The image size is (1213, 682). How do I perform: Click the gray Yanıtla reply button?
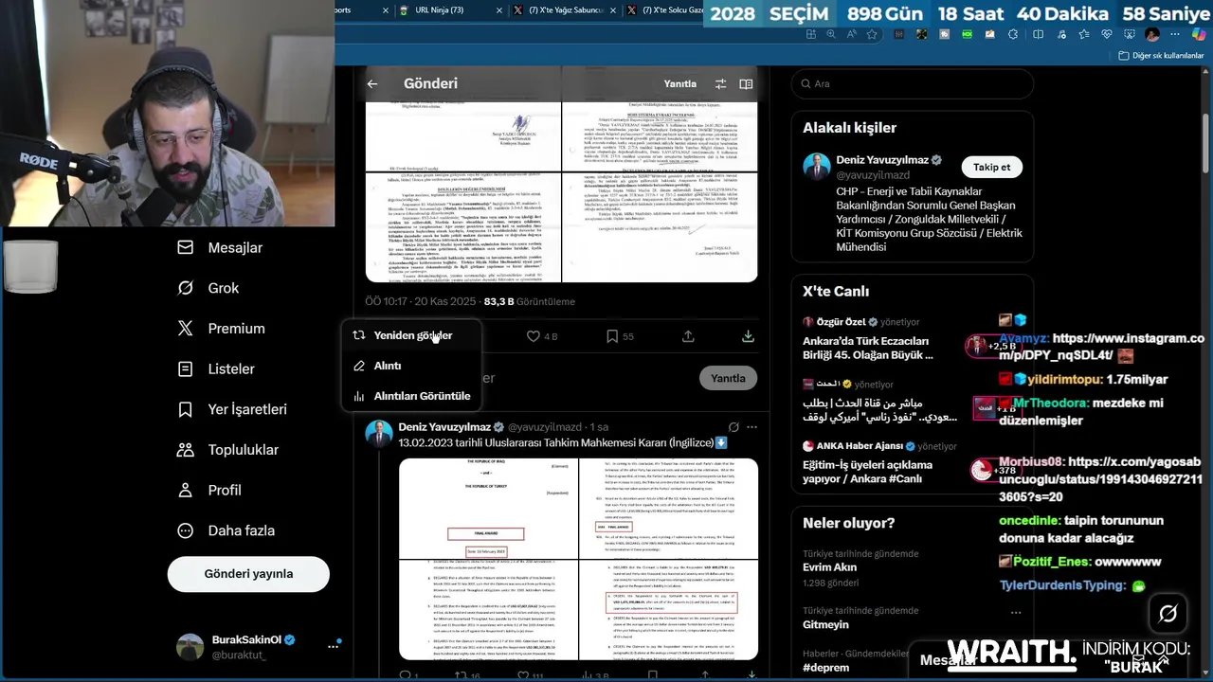tap(728, 378)
